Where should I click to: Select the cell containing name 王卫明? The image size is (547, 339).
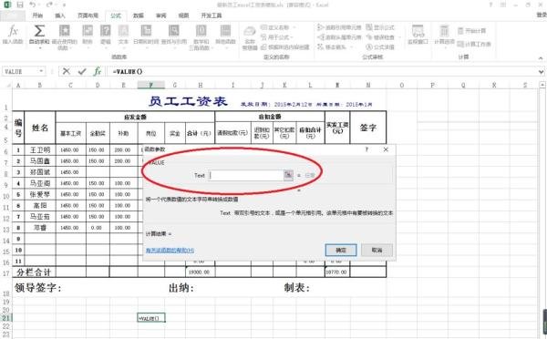click(x=40, y=150)
